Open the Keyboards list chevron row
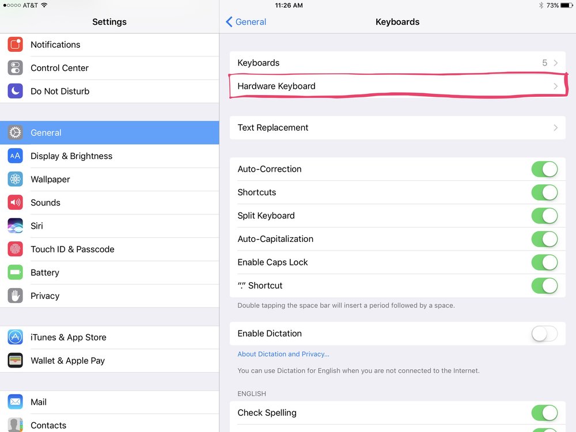 point(397,63)
